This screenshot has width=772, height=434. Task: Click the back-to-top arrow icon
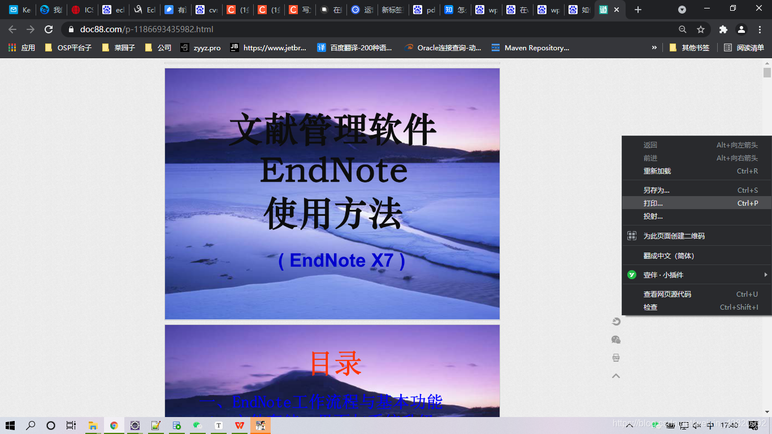616,376
